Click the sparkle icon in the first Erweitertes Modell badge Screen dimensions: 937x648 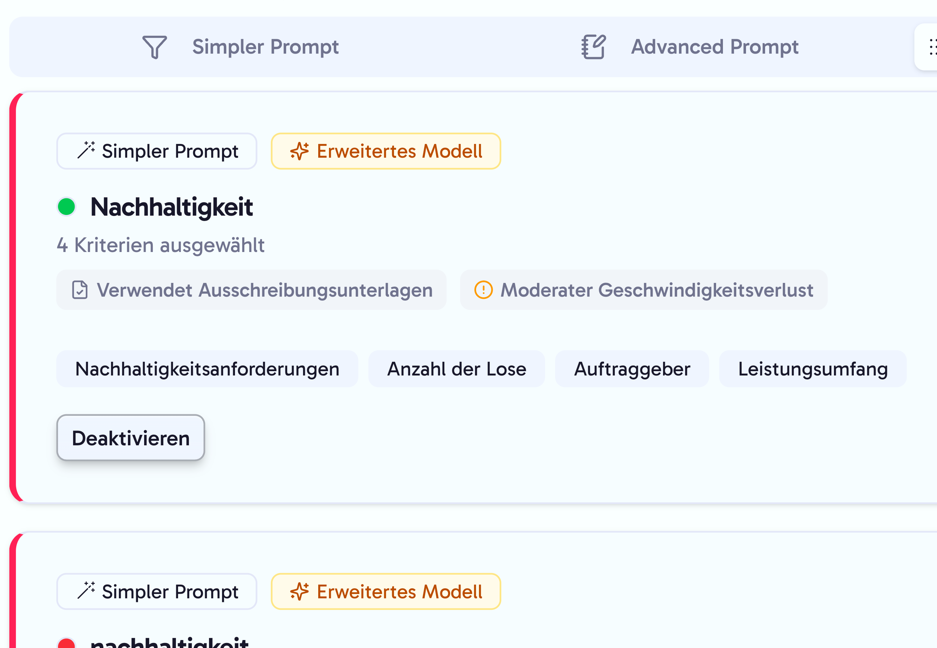click(299, 151)
